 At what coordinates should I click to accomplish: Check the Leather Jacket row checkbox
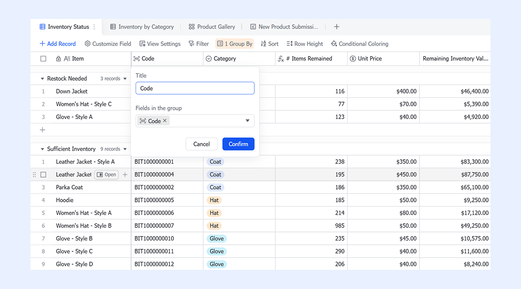43,175
